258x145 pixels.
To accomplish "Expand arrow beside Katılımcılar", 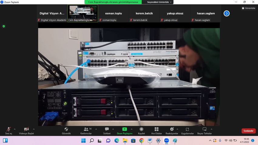I will 96,129.
